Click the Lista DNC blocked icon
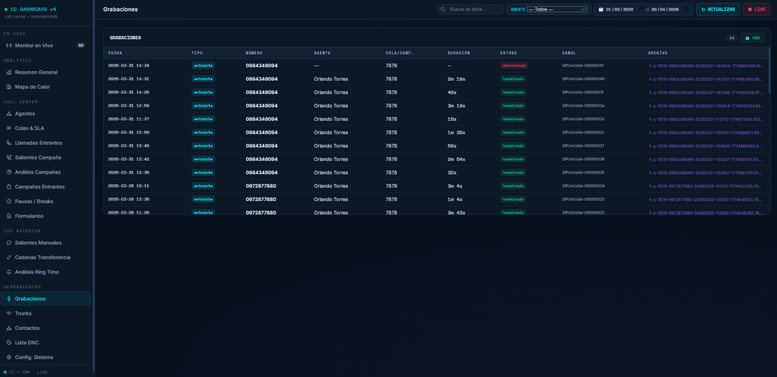 tap(9, 343)
